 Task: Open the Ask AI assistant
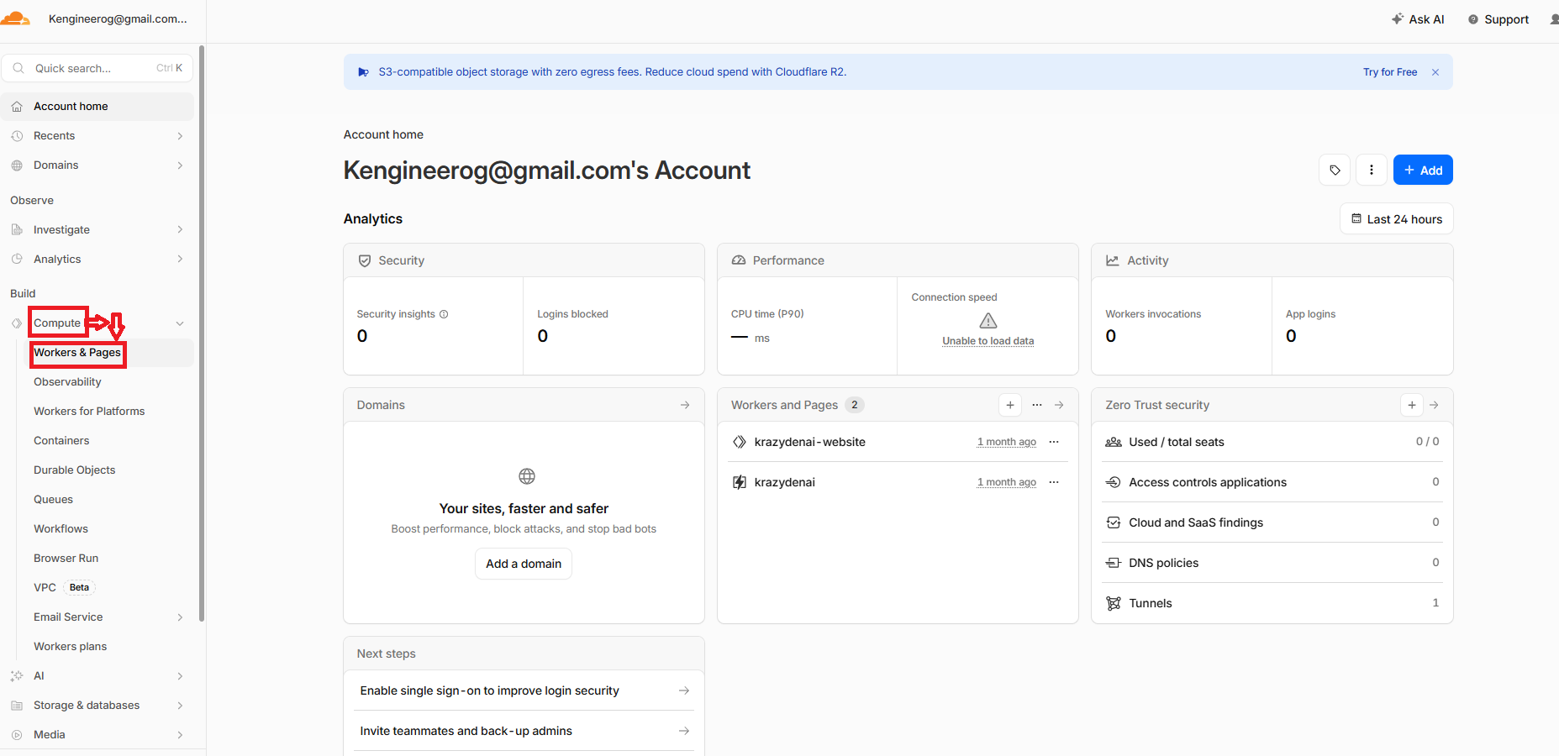1418,19
